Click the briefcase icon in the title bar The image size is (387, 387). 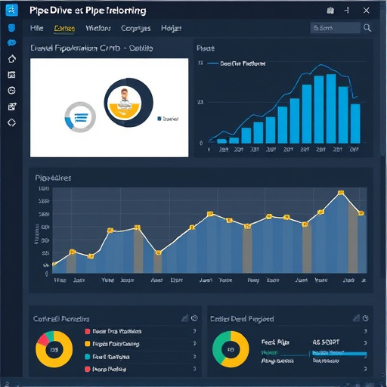330,11
